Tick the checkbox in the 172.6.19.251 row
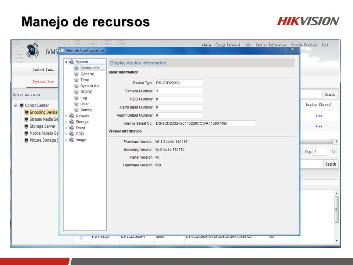This screenshot has width=353, height=265. tap(82, 237)
